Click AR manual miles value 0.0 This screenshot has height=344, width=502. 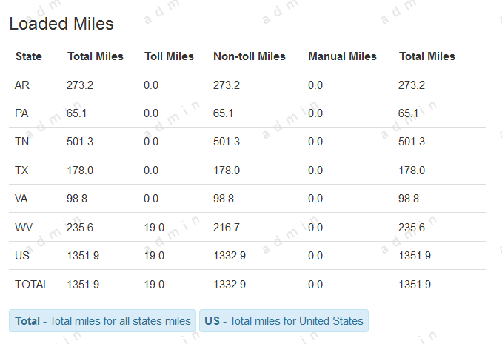click(315, 85)
